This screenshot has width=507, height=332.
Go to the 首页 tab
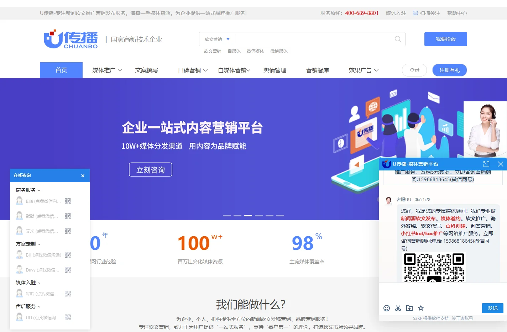[61, 70]
